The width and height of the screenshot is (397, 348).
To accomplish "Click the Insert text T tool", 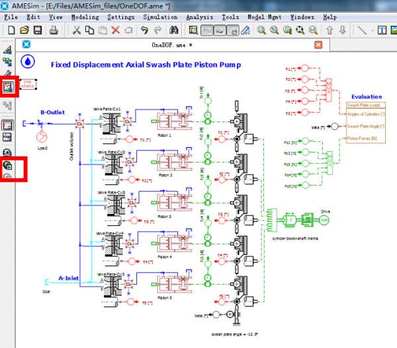I will click(382, 30).
